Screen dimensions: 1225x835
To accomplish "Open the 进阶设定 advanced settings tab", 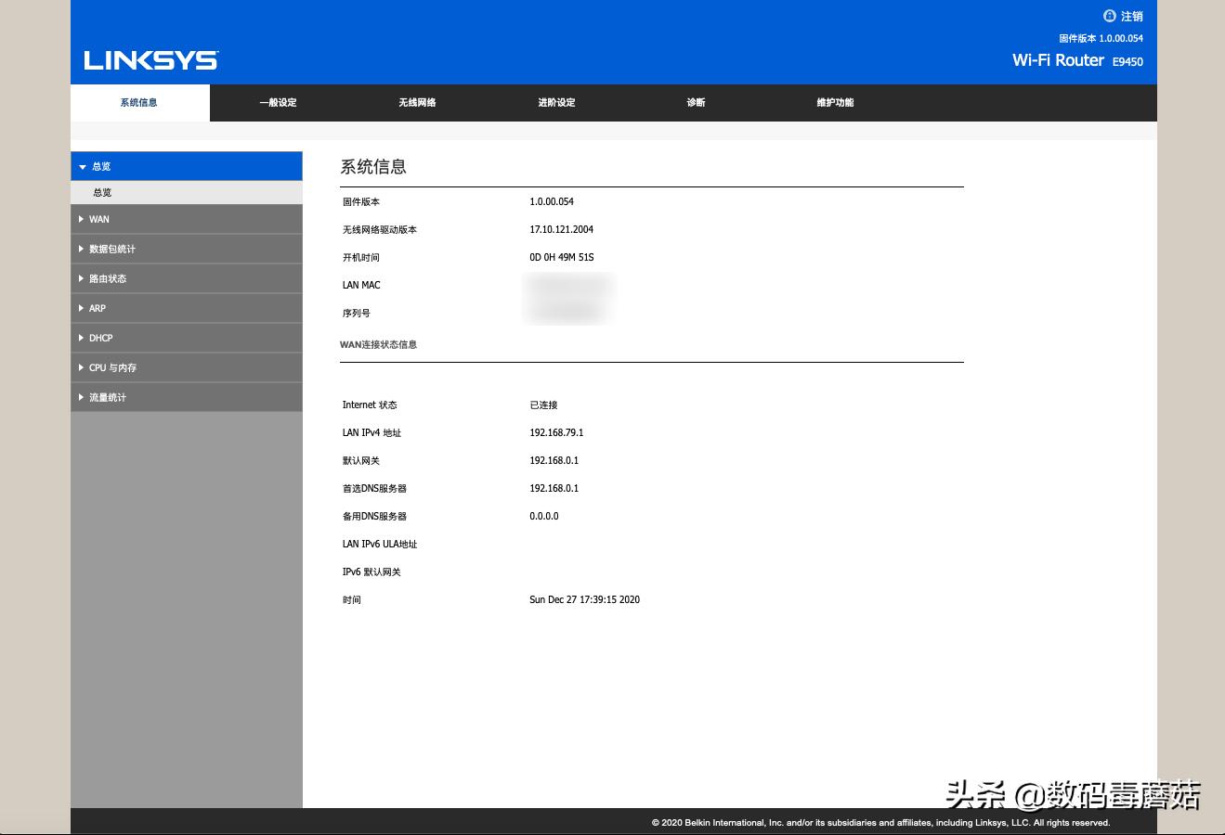I will pos(555,103).
